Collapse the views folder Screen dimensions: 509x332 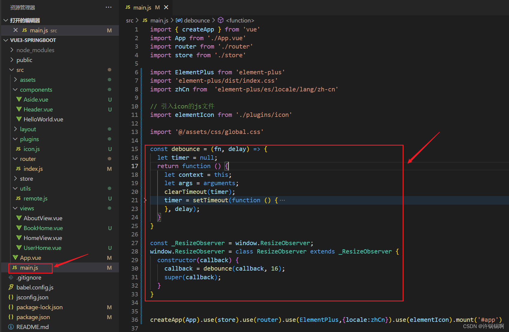(16, 208)
